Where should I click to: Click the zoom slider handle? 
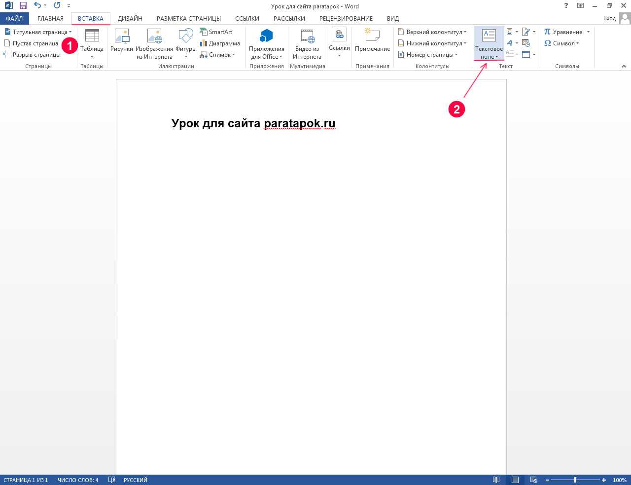(575, 480)
